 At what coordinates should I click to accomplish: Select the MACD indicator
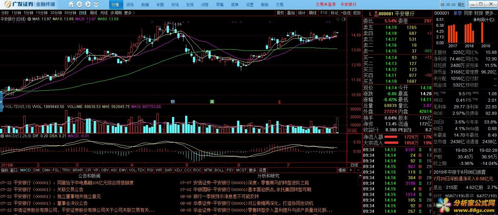(x=25, y=170)
